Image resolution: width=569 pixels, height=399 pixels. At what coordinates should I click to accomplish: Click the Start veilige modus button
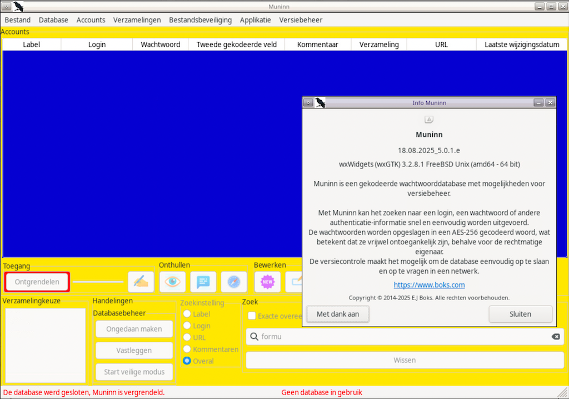point(134,372)
